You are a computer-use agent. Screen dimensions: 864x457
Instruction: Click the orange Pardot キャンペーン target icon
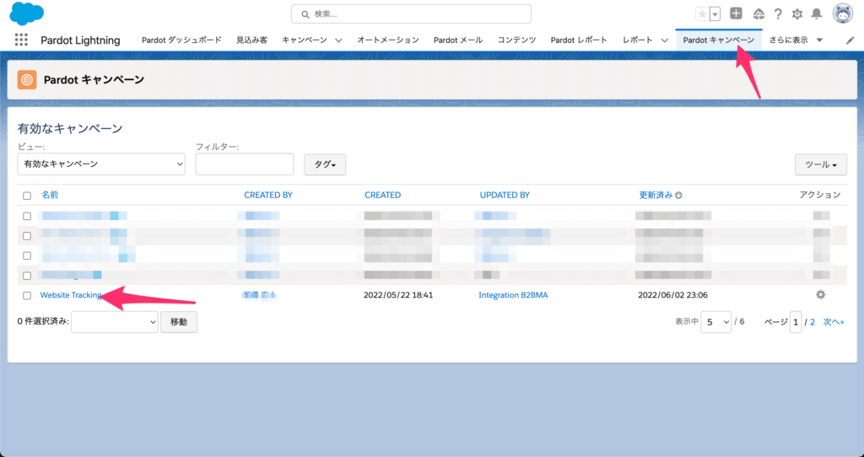tap(26, 80)
